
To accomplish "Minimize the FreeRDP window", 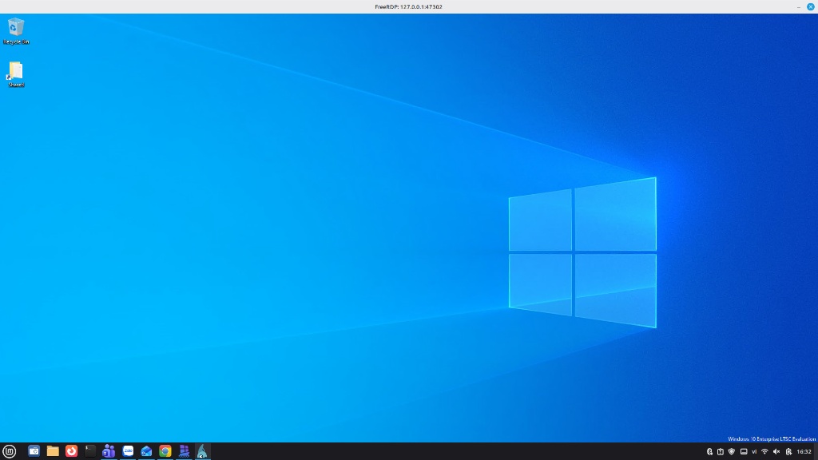I will [799, 6].
